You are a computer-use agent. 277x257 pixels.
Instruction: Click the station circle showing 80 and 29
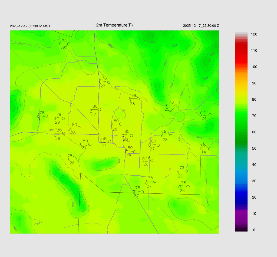coord(64,133)
